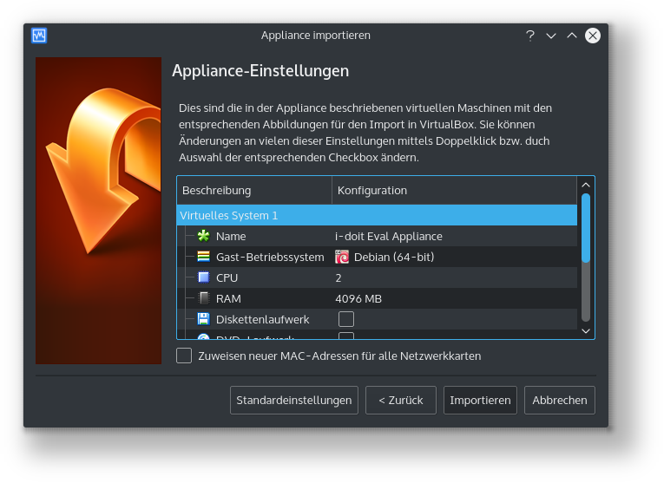This screenshot has width=664, height=483.
Task: Click the VirtualBox icon in title bar
Action: point(39,36)
